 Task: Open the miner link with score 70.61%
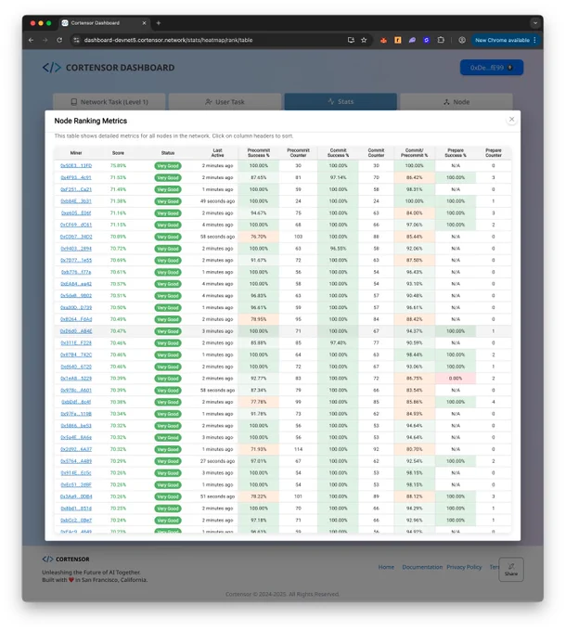(x=76, y=272)
